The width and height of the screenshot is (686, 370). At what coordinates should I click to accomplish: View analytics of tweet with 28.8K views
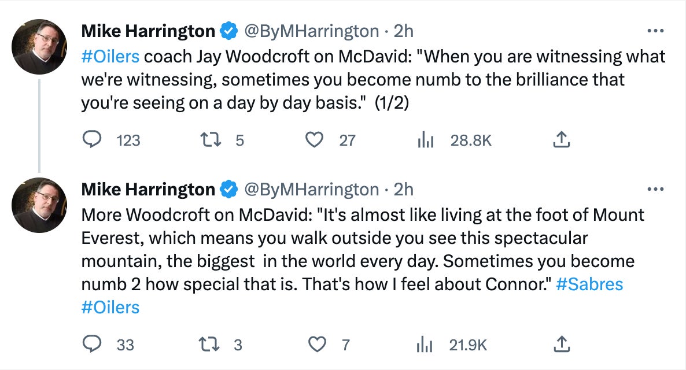pyautogui.click(x=426, y=140)
